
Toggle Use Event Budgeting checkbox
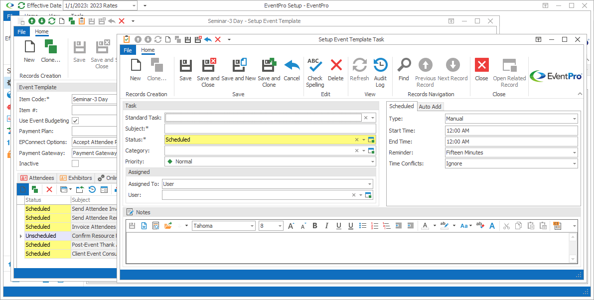click(x=75, y=121)
